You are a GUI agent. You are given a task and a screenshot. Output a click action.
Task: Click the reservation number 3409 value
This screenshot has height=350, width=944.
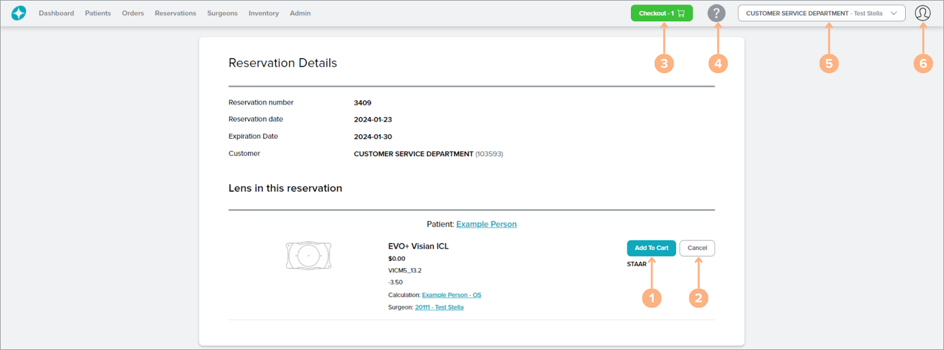click(x=362, y=103)
